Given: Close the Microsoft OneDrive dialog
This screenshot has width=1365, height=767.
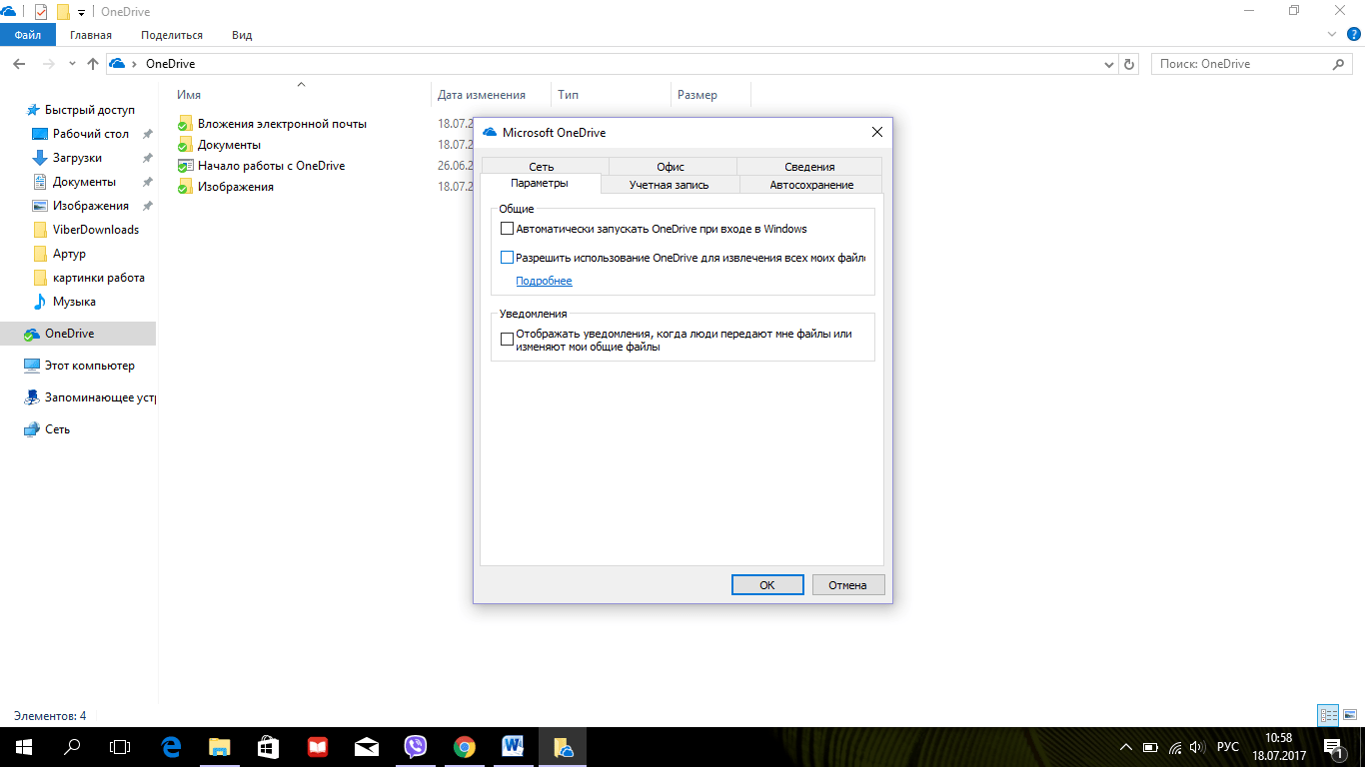Looking at the screenshot, I should (876, 132).
